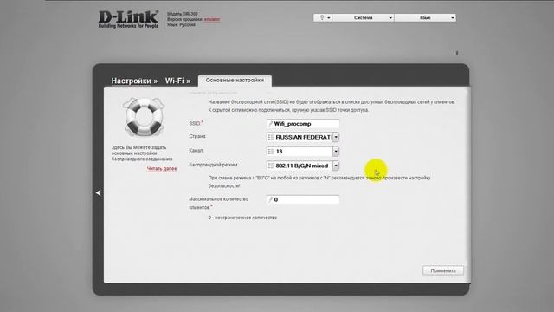Select the Основные настройки tab
Viewport: 554px width, 312px height.
[x=235, y=81]
